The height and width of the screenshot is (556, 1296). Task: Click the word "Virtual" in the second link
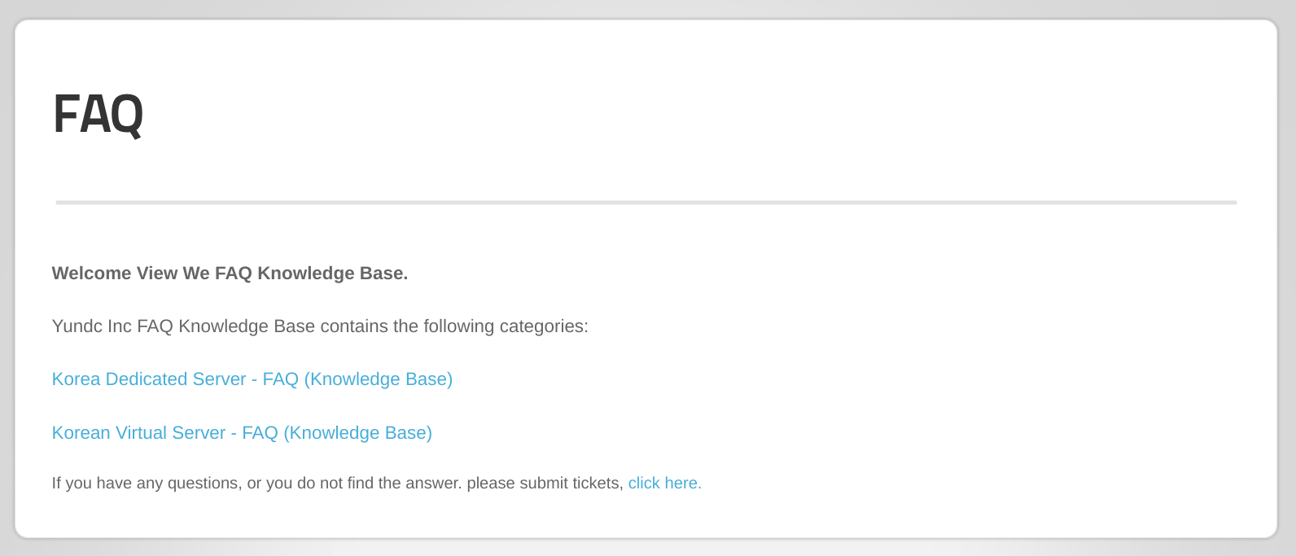click(142, 433)
